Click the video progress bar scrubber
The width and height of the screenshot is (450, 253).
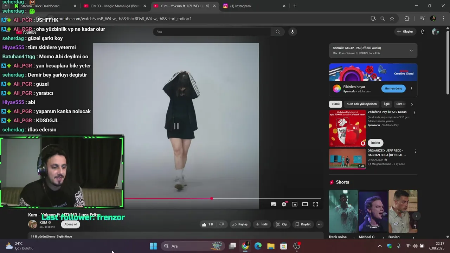(211, 199)
